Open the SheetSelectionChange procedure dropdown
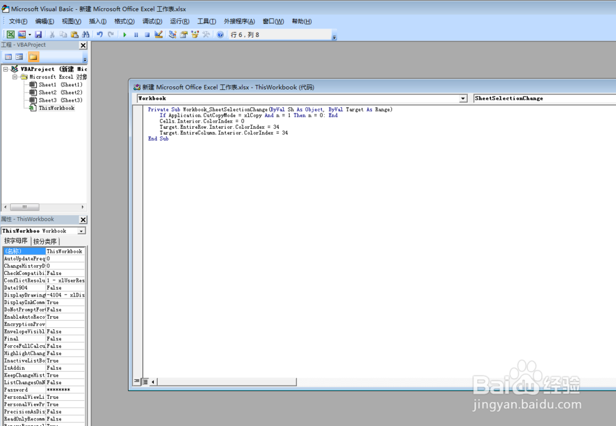616x426 pixels. click(544, 99)
